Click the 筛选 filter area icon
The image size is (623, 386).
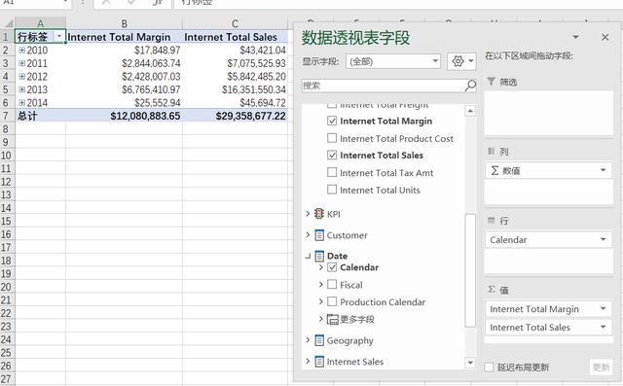(491, 82)
